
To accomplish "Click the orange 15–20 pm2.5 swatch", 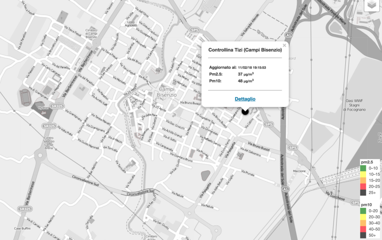I will (363, 180).
